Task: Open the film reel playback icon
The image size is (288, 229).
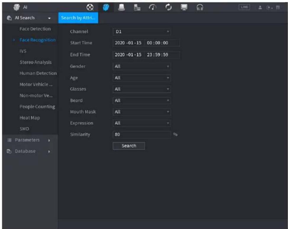Action: coord(90,7)
